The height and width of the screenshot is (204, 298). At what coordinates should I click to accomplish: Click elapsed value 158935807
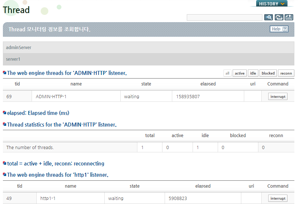188,97
